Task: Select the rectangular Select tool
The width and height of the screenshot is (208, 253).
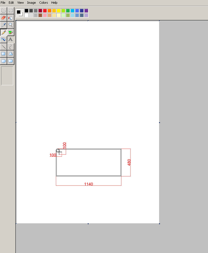Action: pos(11,11)
